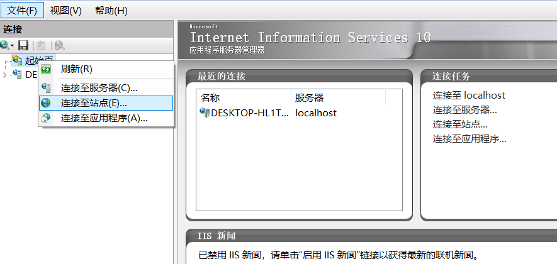This screenshot has height=264, width=557.
Task: Click the IIS 新闻 section title
Action: click(217, 236)
